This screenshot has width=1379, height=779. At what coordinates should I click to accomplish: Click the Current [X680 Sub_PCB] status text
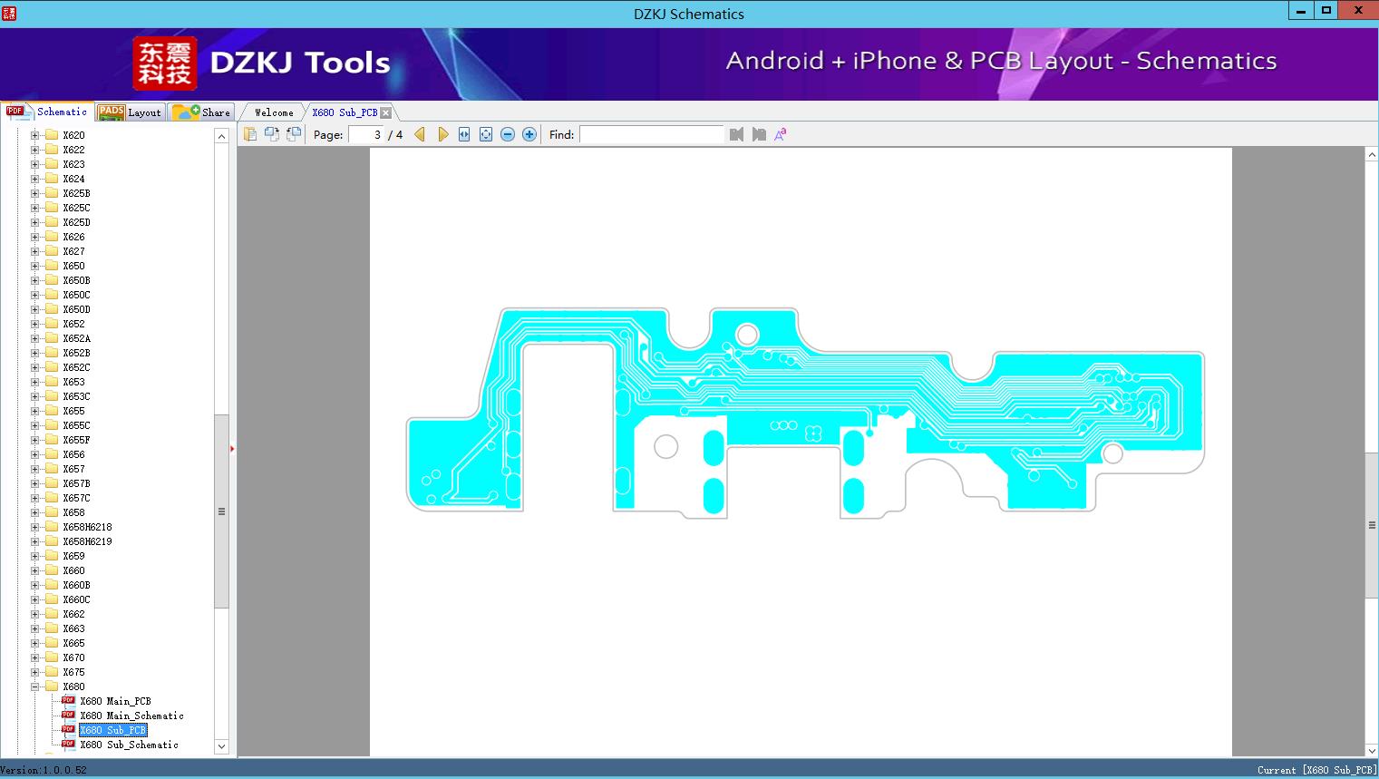(1316, 771)
